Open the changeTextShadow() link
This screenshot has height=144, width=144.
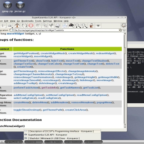pyautogui.click(x=95, y=61)
